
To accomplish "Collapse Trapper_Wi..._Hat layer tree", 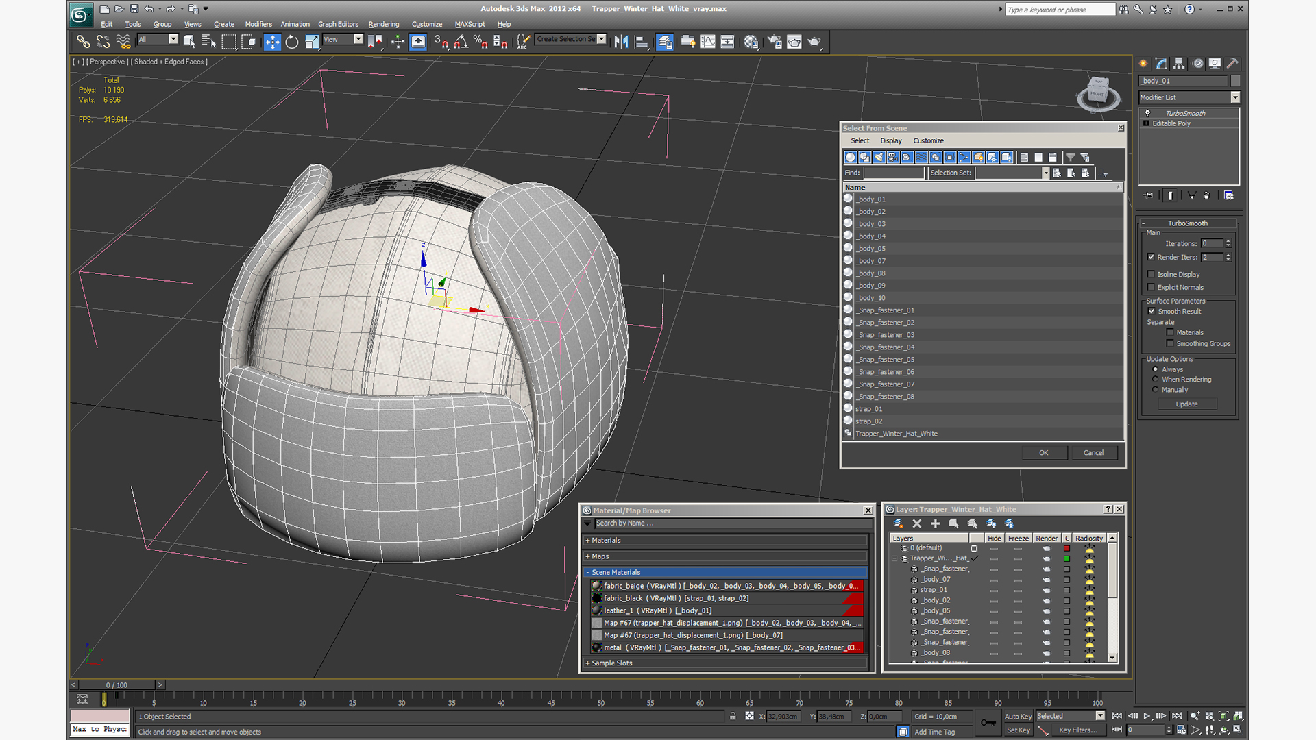I will click(x=895, y=558).
